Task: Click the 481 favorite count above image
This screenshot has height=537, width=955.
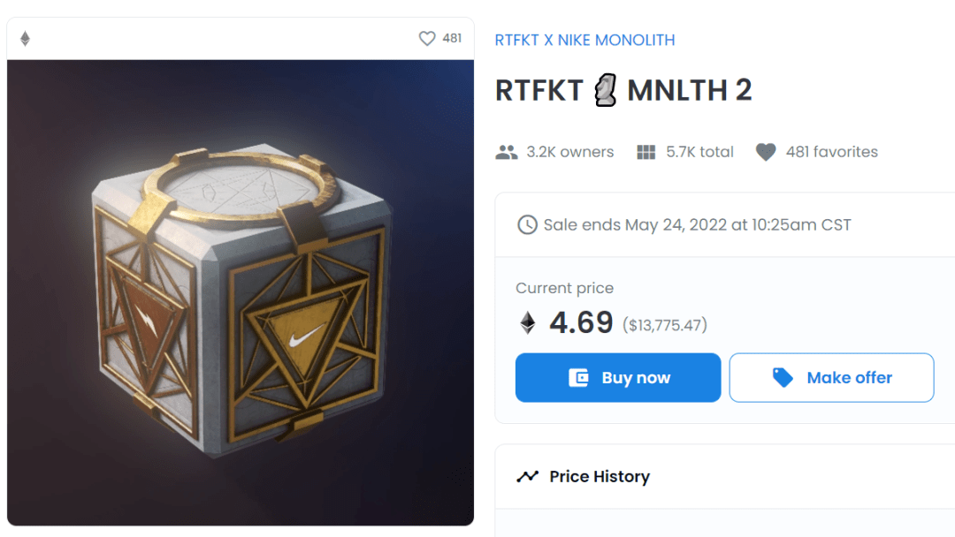Action: [x=452, y=39]
